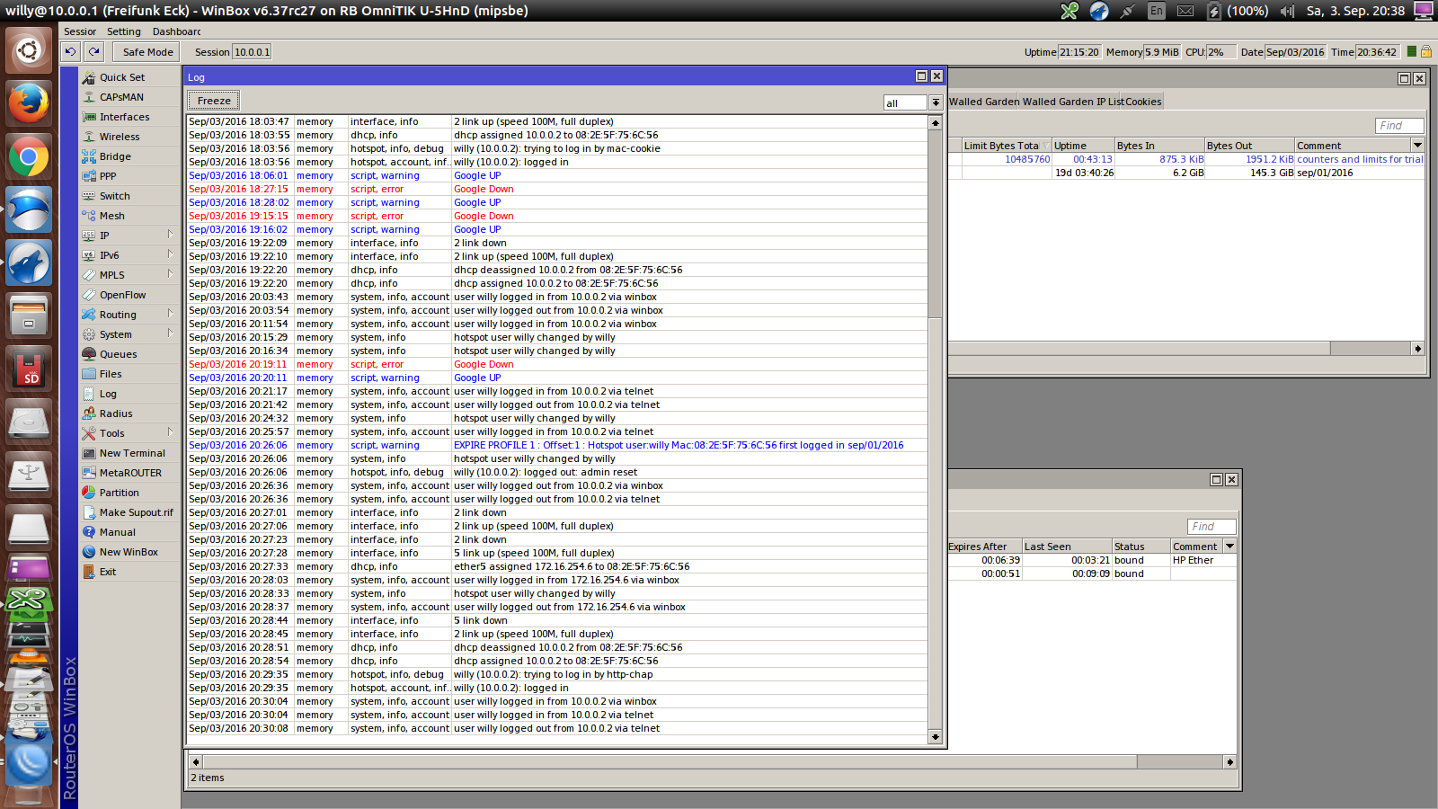Open the Radius sidebar entry
The height and width of the screenshot is (809, 1438).
pos(115,413)
